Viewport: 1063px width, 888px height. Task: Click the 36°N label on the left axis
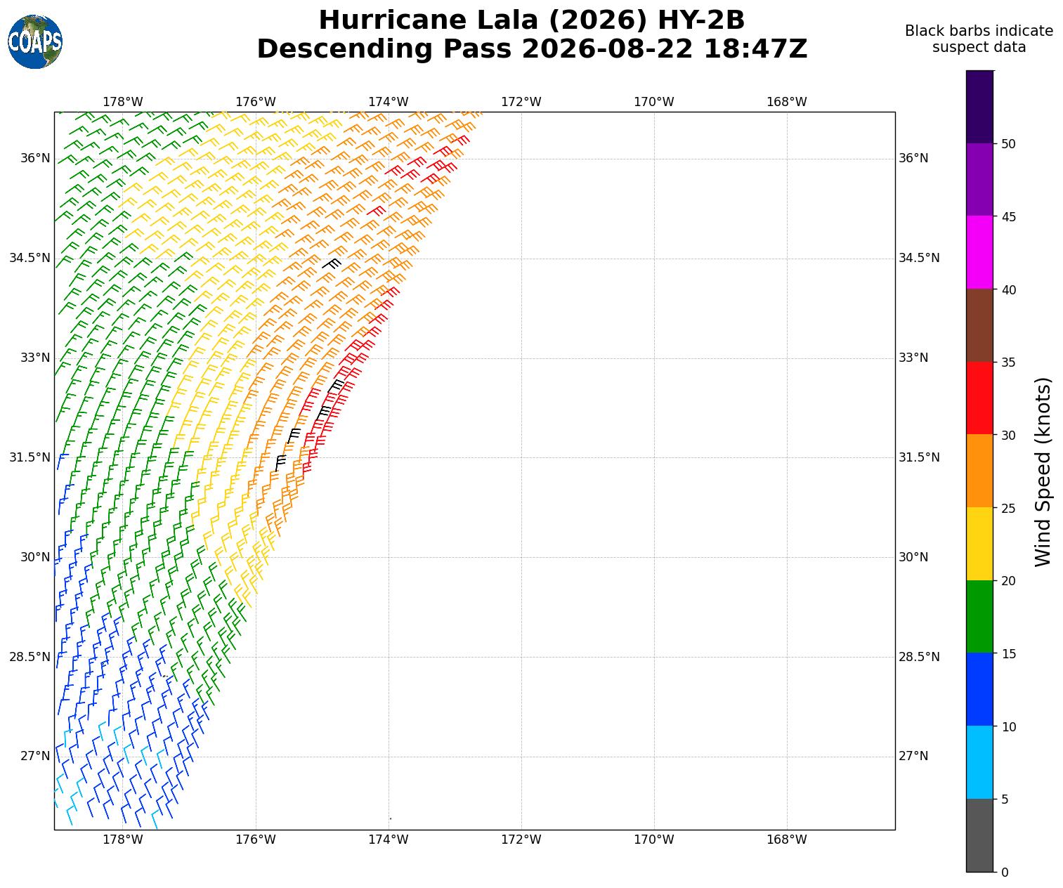[35, 158]
